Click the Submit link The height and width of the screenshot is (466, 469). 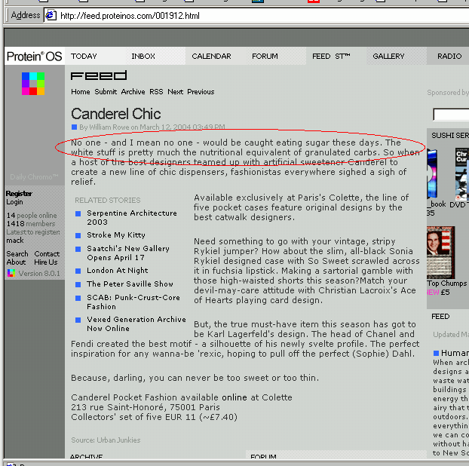pos(106,92)
